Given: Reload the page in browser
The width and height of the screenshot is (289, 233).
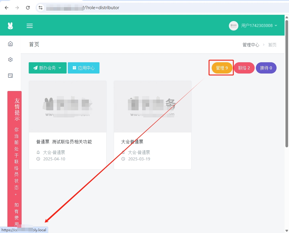Looking at the screenshot, I should pos(28,8).
